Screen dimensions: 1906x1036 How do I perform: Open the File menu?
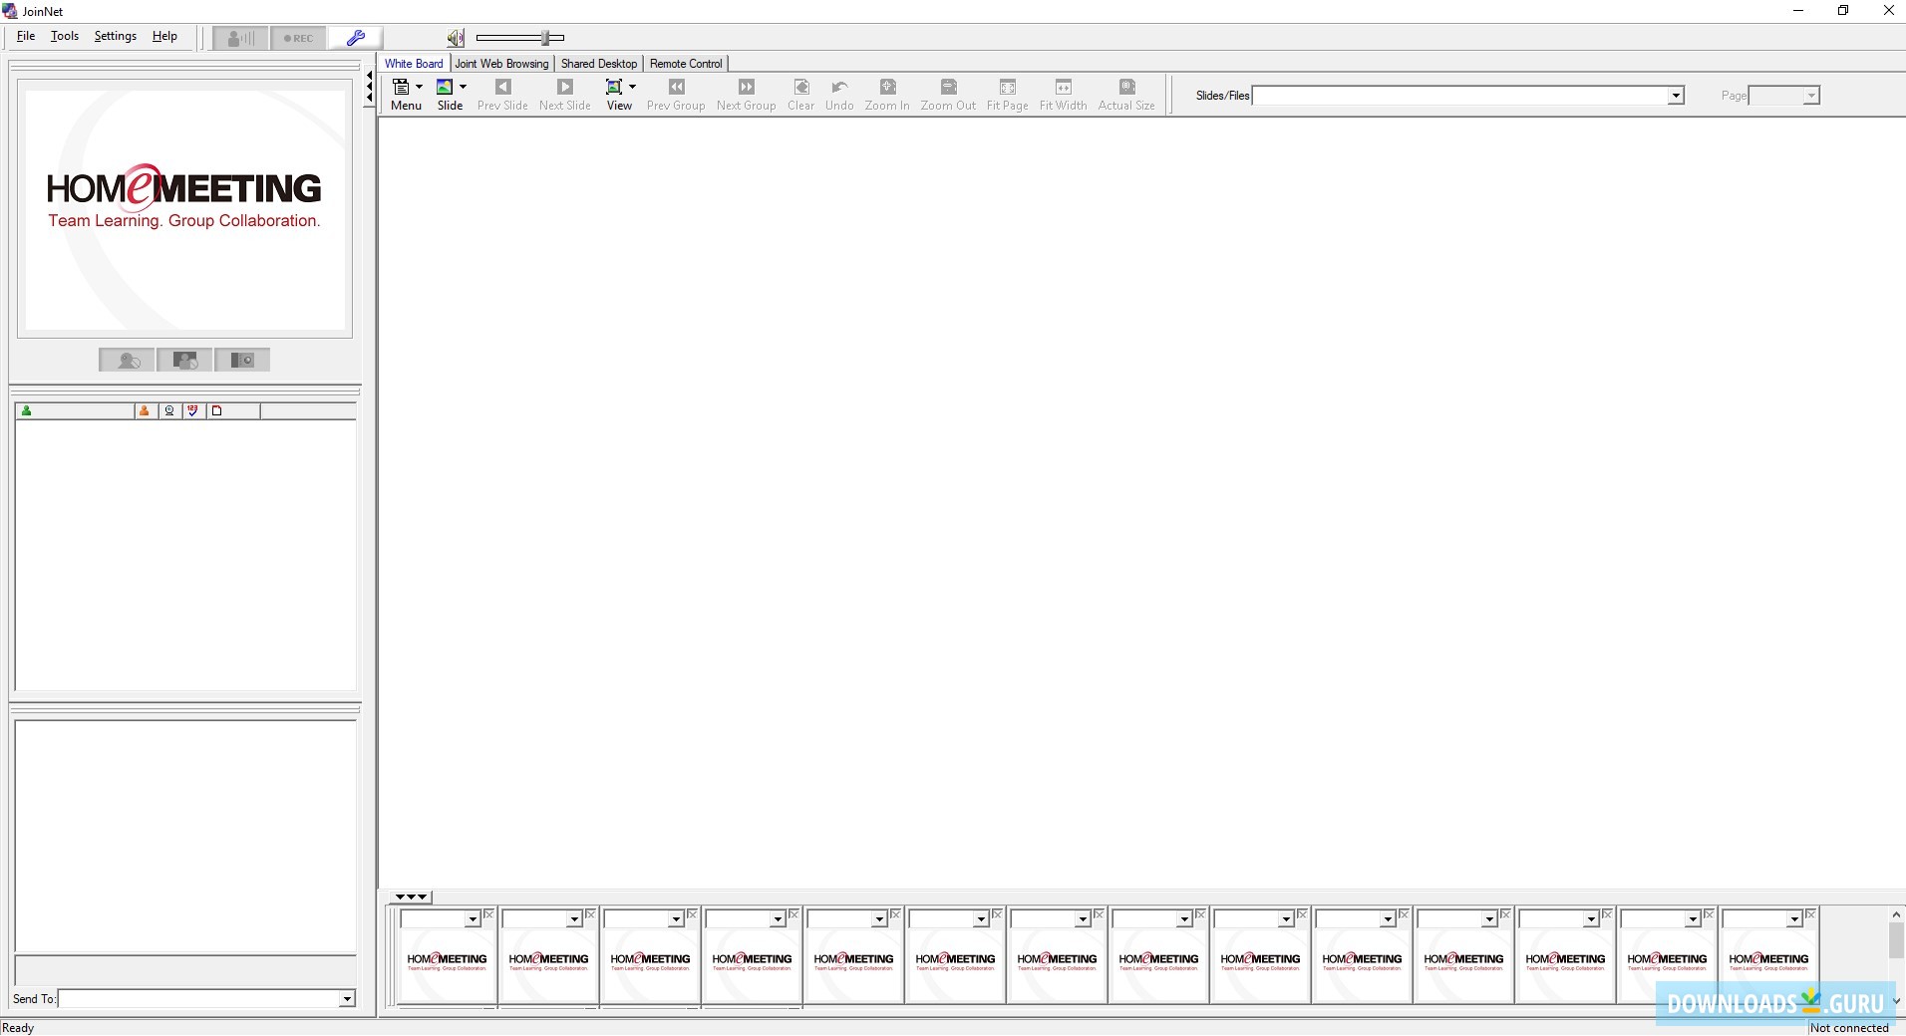pos(26,36)
